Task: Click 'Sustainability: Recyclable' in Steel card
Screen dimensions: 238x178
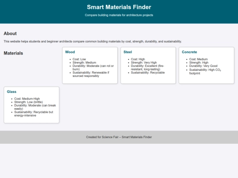Action: [148, 73]
